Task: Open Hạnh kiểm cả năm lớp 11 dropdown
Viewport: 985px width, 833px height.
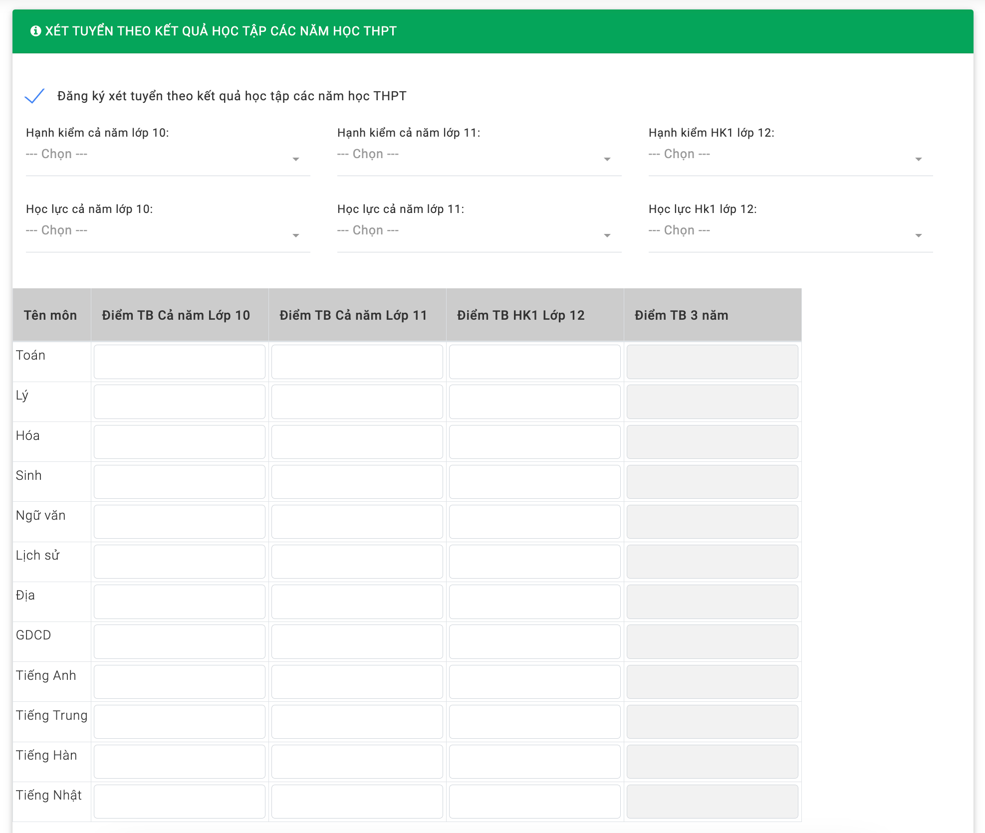Action: pos(479,155)
